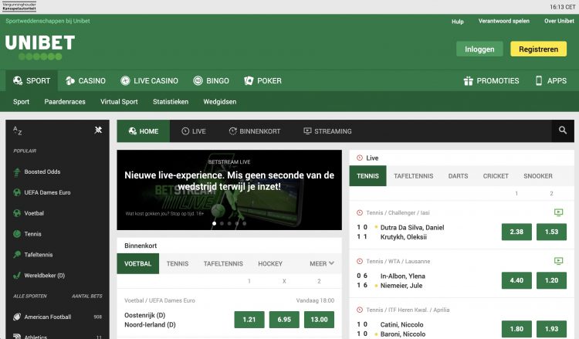Expand the Meer dropdown in Binnenkort
Screen dimensions: 579x339
point(322,263)
